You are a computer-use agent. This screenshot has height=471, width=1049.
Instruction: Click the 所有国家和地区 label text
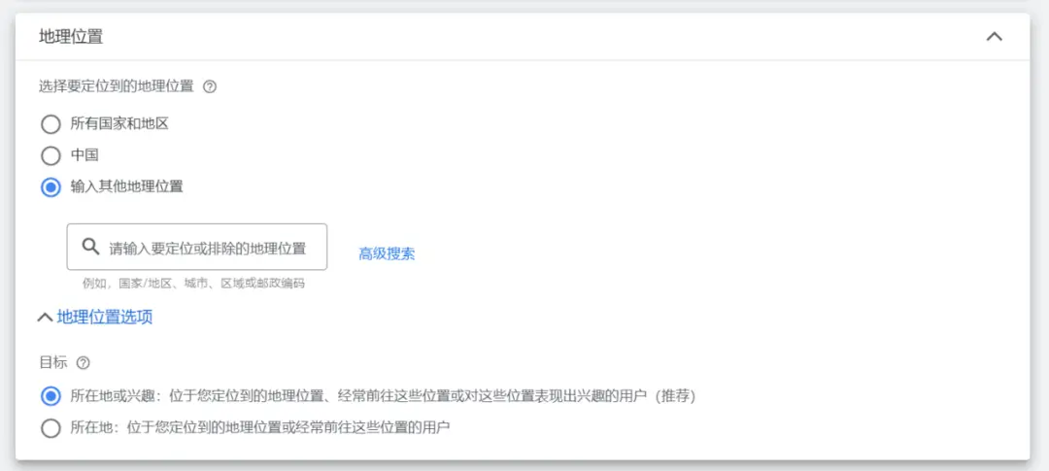pyautogui.click(x=126, y=123)
